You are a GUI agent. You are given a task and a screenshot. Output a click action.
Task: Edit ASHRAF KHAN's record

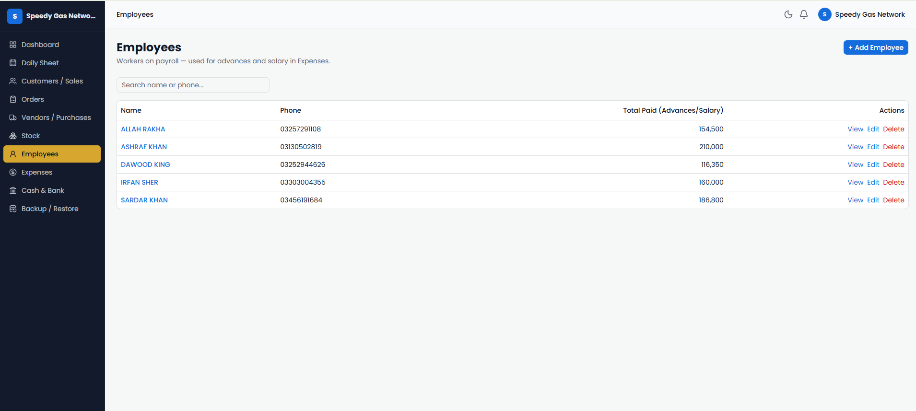click(x=873, y=147)
